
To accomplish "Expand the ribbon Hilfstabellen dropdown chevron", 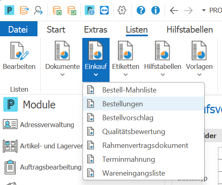I will pos(163,75).
